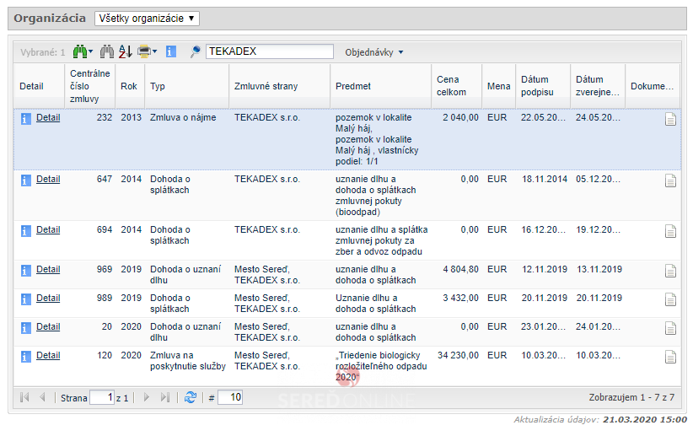This screenshot has width=693, height=436.
Task: Click the Strana page number field
Action: (x=102, y=397)
